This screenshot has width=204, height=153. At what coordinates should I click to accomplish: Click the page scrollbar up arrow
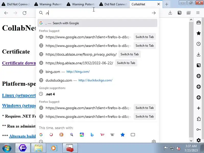(191, 20)
